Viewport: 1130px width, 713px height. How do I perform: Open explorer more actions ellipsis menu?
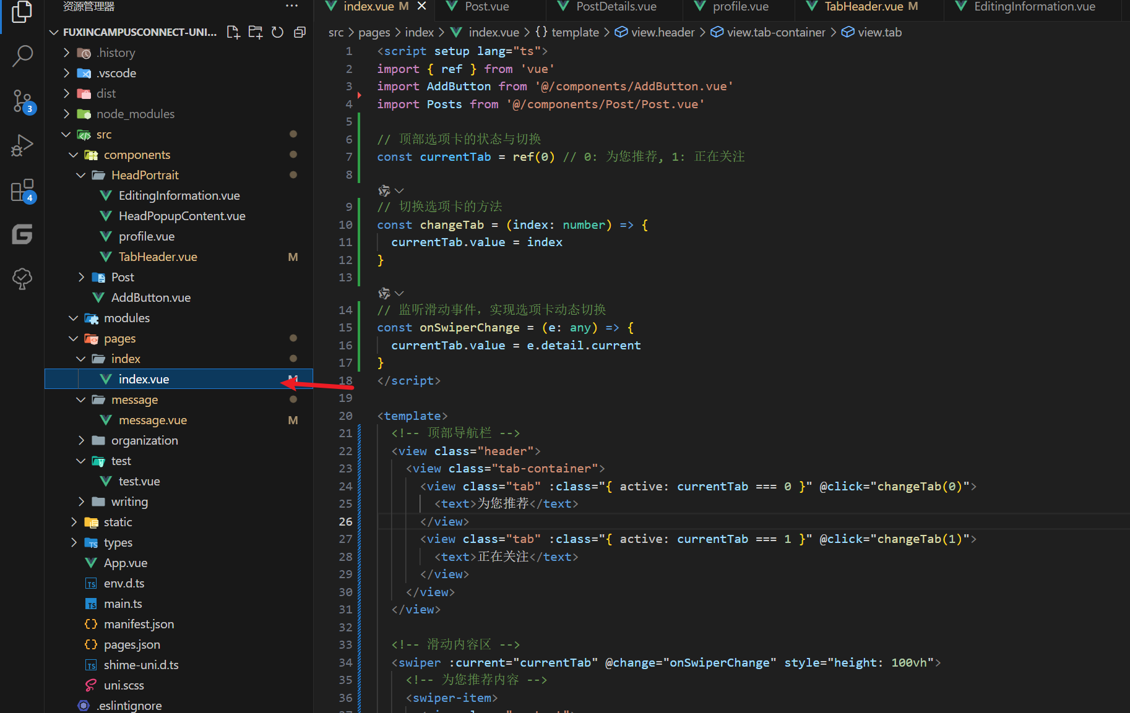pyautogui.click(x=292, y=6)
